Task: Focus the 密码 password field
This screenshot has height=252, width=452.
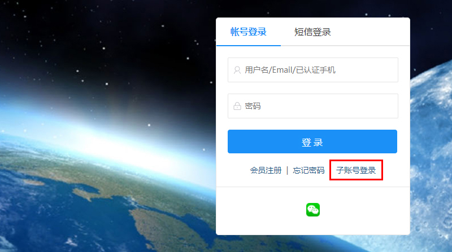Action: (313, 106)
